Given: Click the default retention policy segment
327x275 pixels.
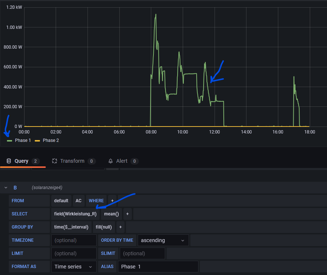Looking at the screenshot, I should (x=61, y=201).
